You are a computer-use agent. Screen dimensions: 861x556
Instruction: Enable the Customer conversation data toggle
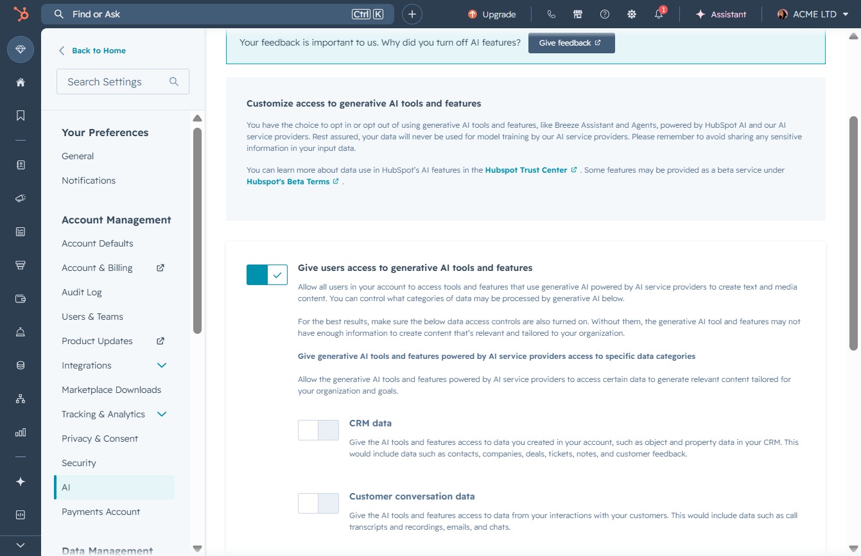pos(318,503)
